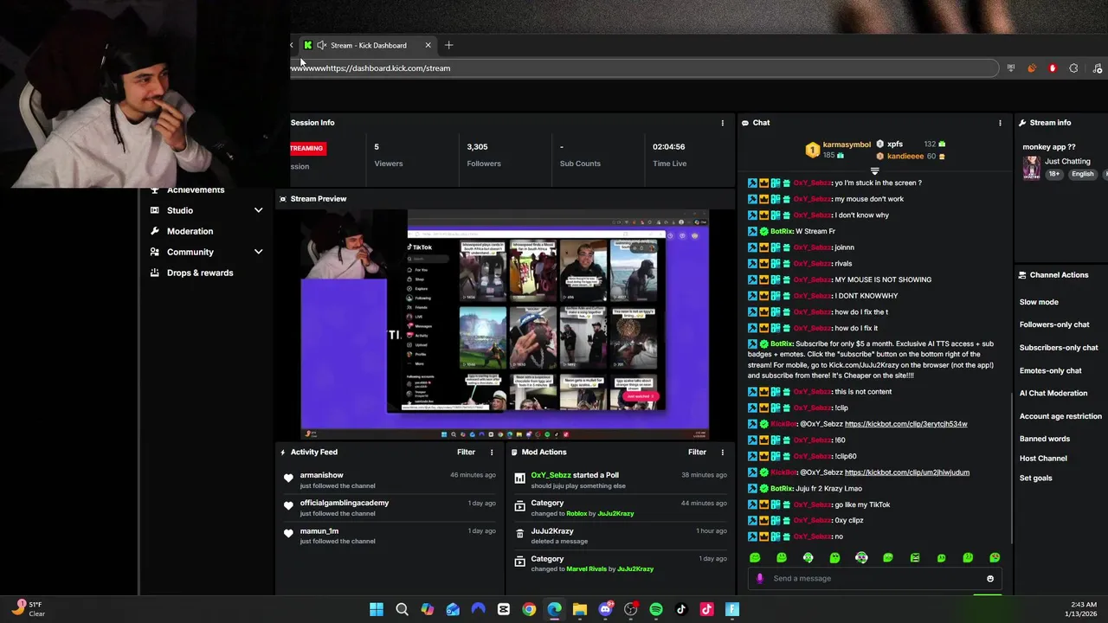This screenshot has width=1108, height=623.
Task: Click the 18+ stream tag
Action: [1054, 174]
